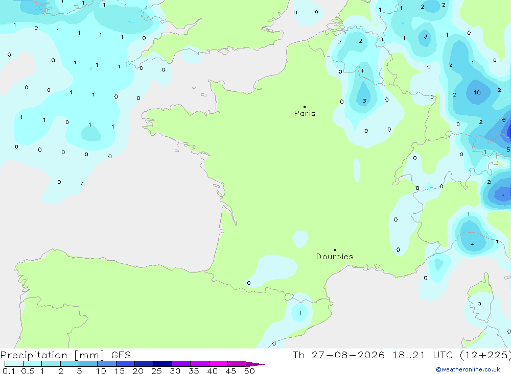Image resolution: width=511 pixels, height=374 pixels.
Task: Pick the 20–25 mm legend swatch
Action: point(144,364)
